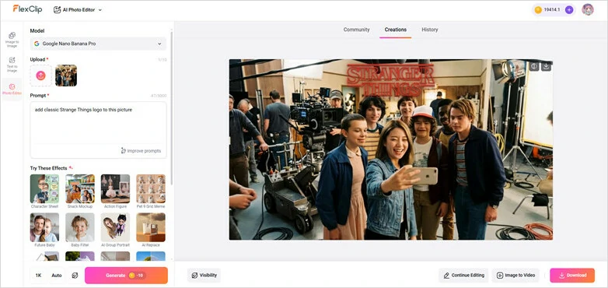
Task: Click Improve prompts
Action: pos(141,150)
